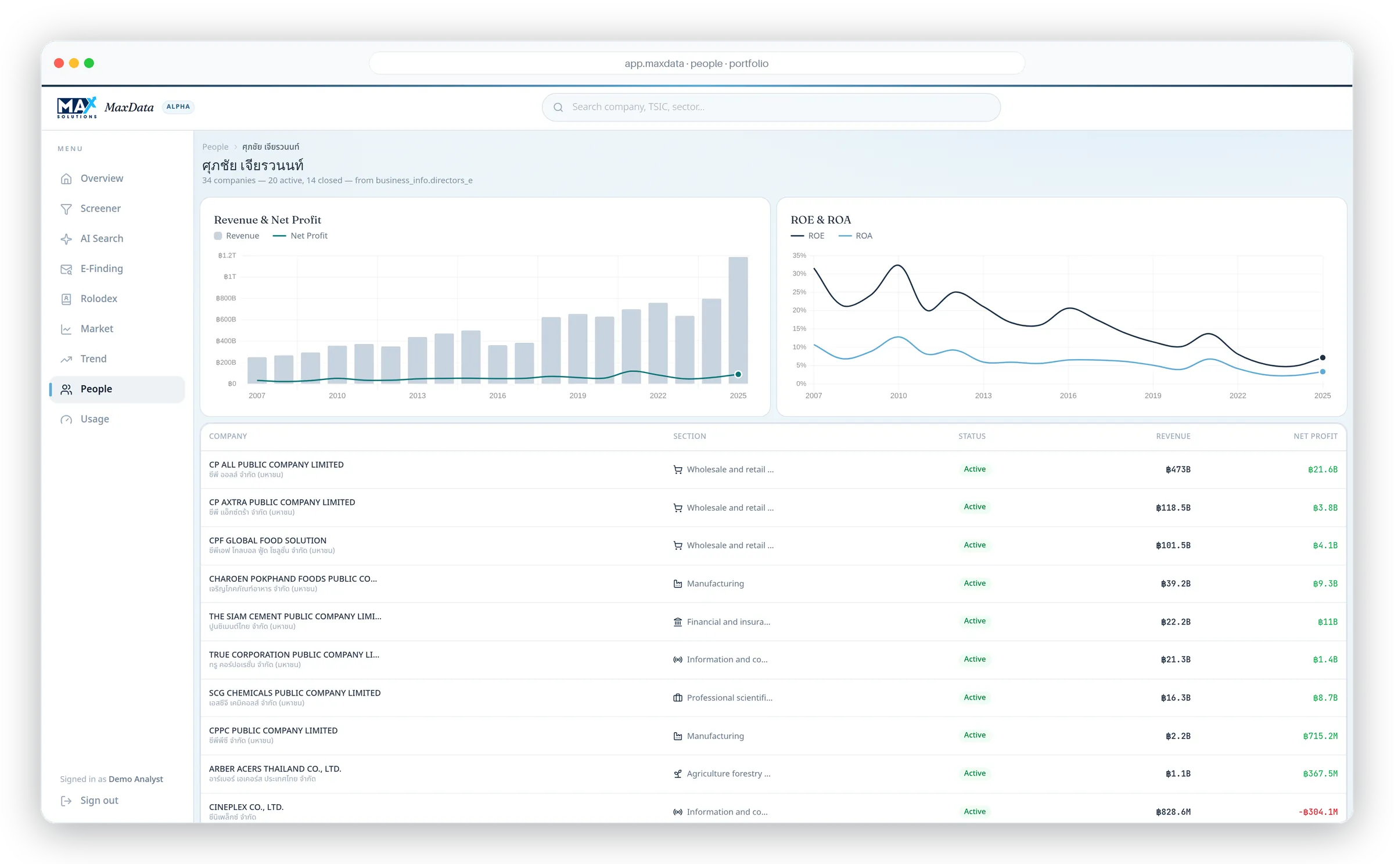The height and width of the screenshot is (864, 1394).
Task: Toggle the ROE legend line
Action: [807, 236]
